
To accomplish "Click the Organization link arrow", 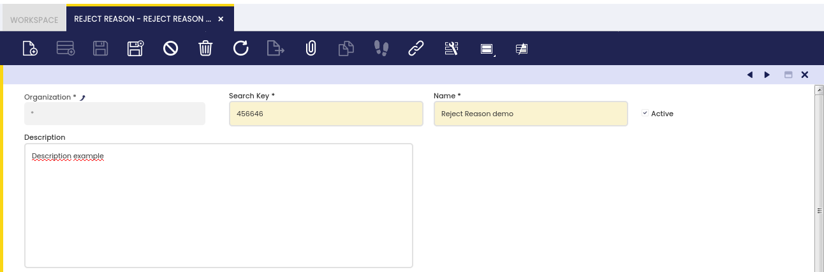I will coord(82,98).
